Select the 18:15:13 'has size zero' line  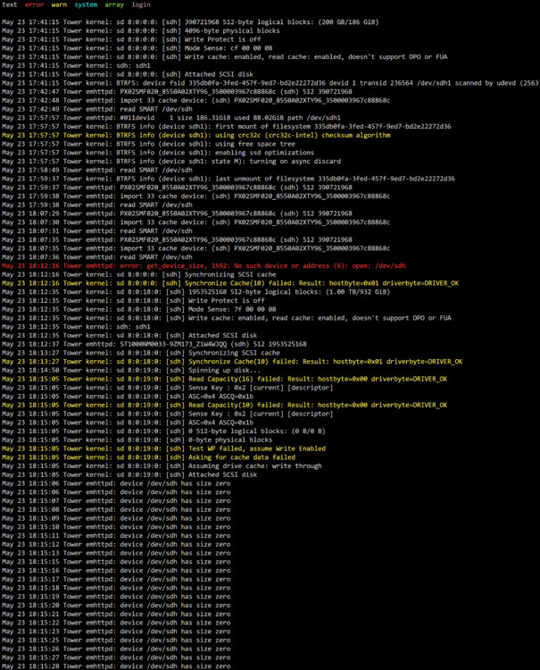[116, 553]
